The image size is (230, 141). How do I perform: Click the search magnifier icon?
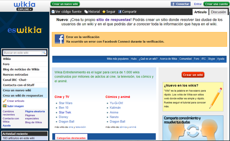[44, 53]
